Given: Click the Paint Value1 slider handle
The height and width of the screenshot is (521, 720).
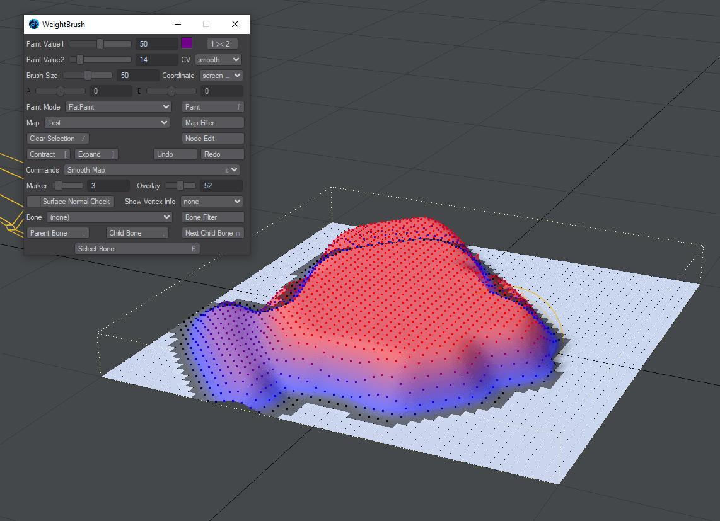Looking at the screenshot, I should [100, 44].
